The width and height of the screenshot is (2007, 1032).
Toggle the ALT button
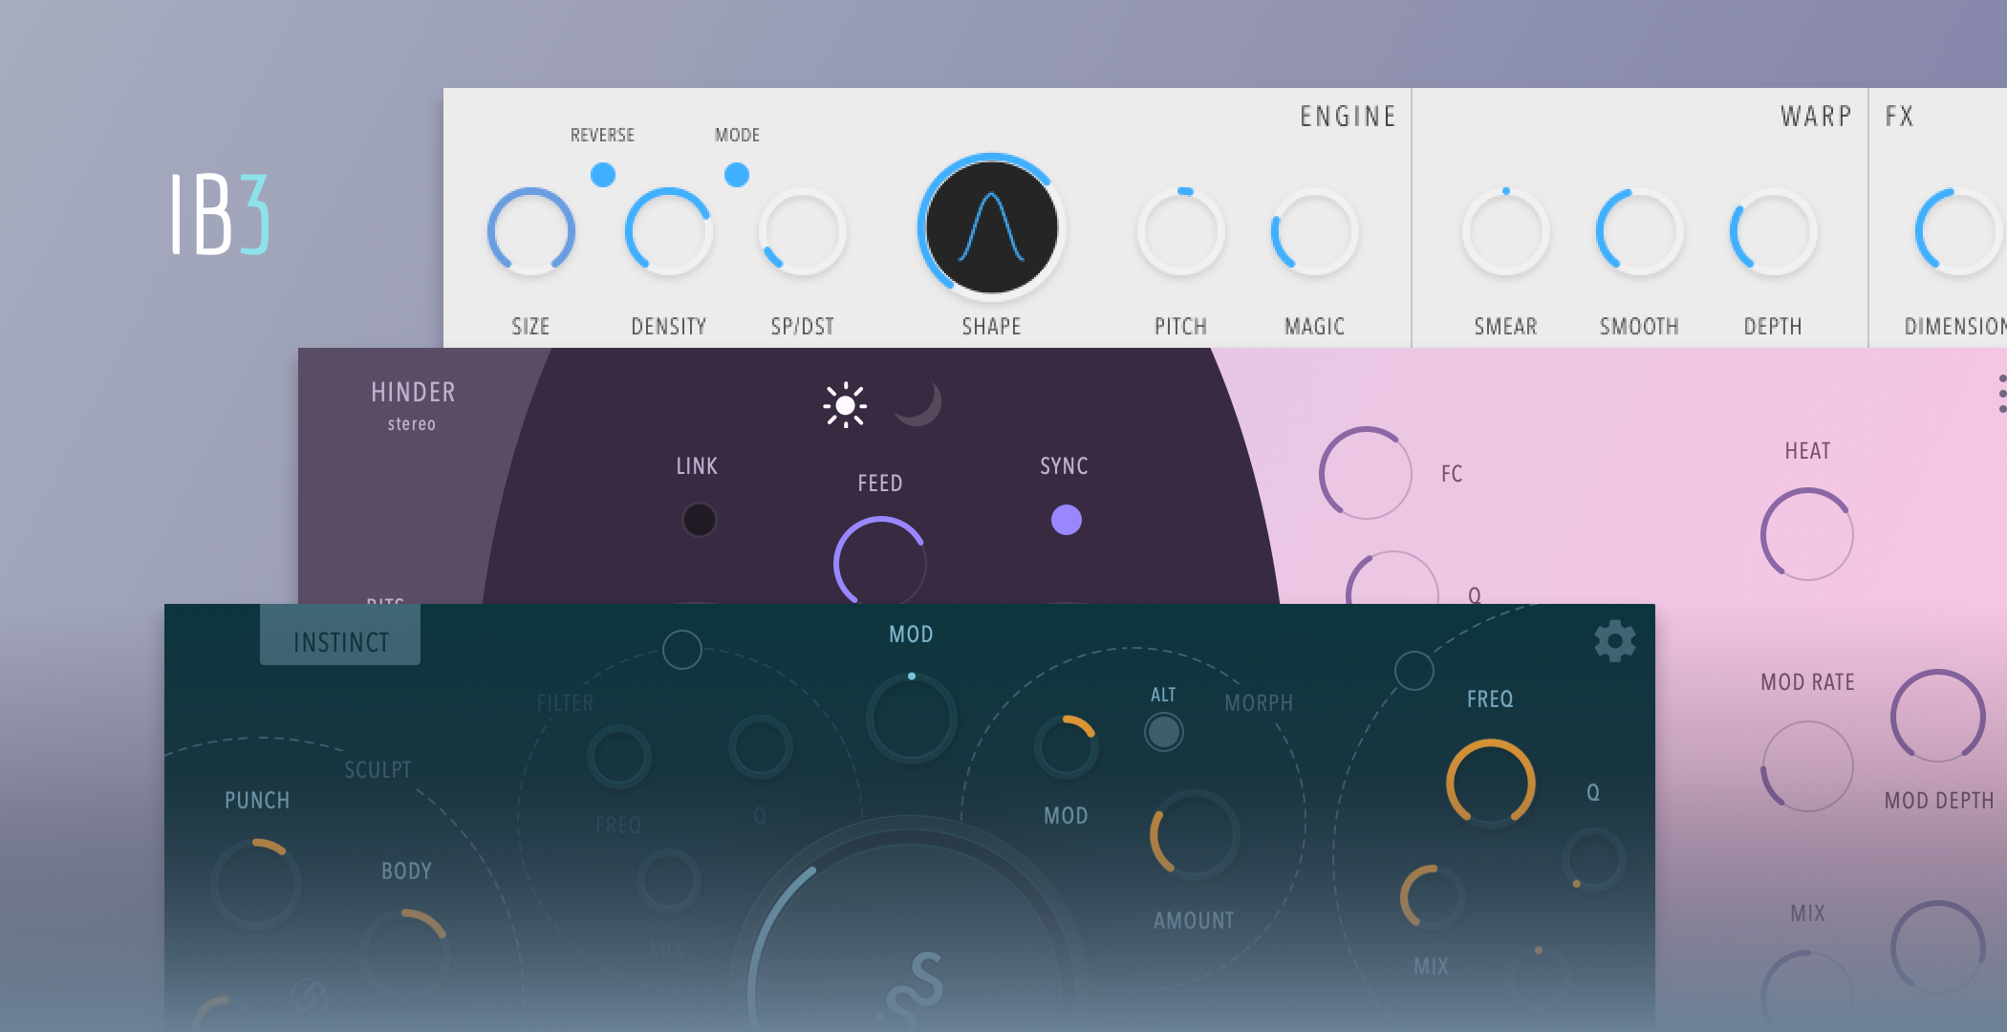pos(1163,732)
